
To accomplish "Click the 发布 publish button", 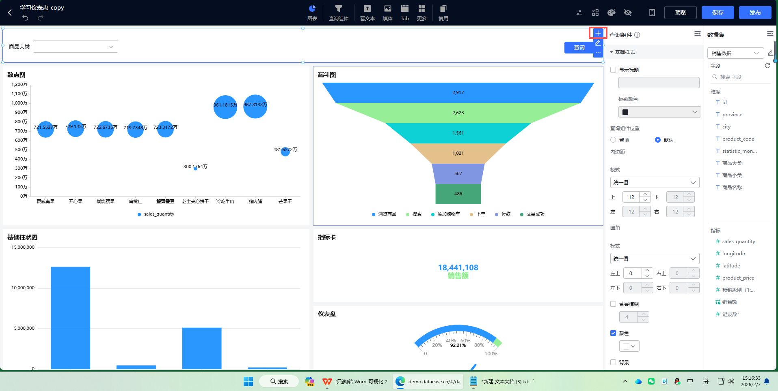I will pos(755,13).
